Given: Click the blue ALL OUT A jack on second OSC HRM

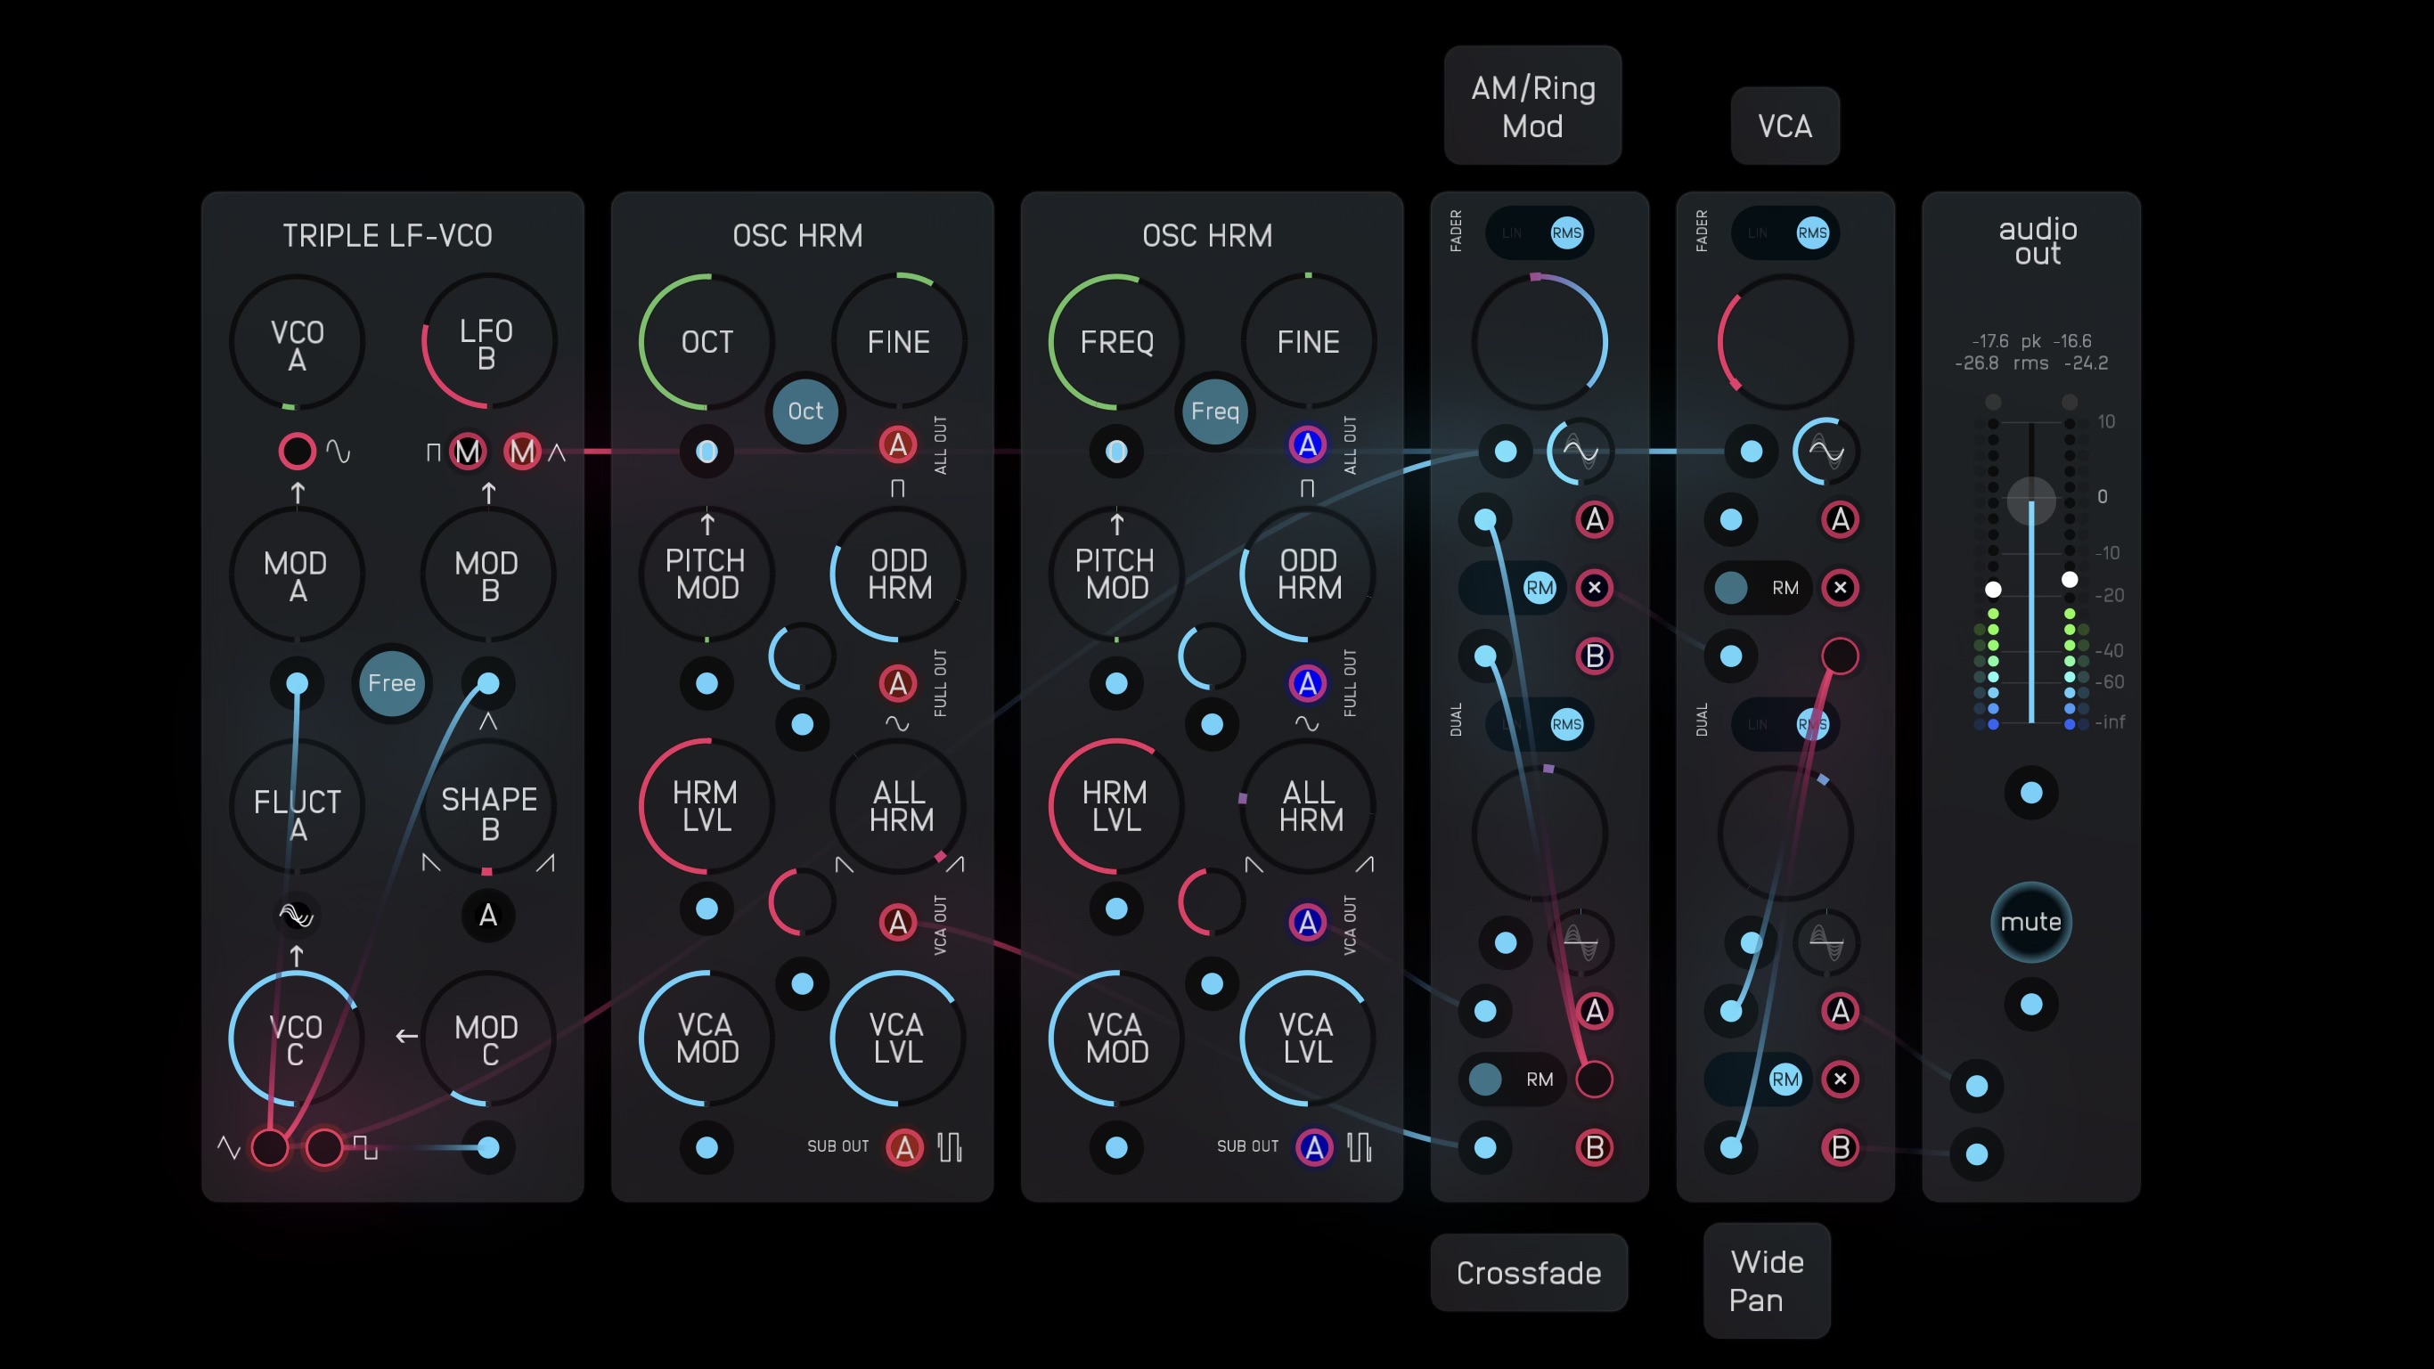Looking at the screenshot, I should click(x=1308, y=444).
